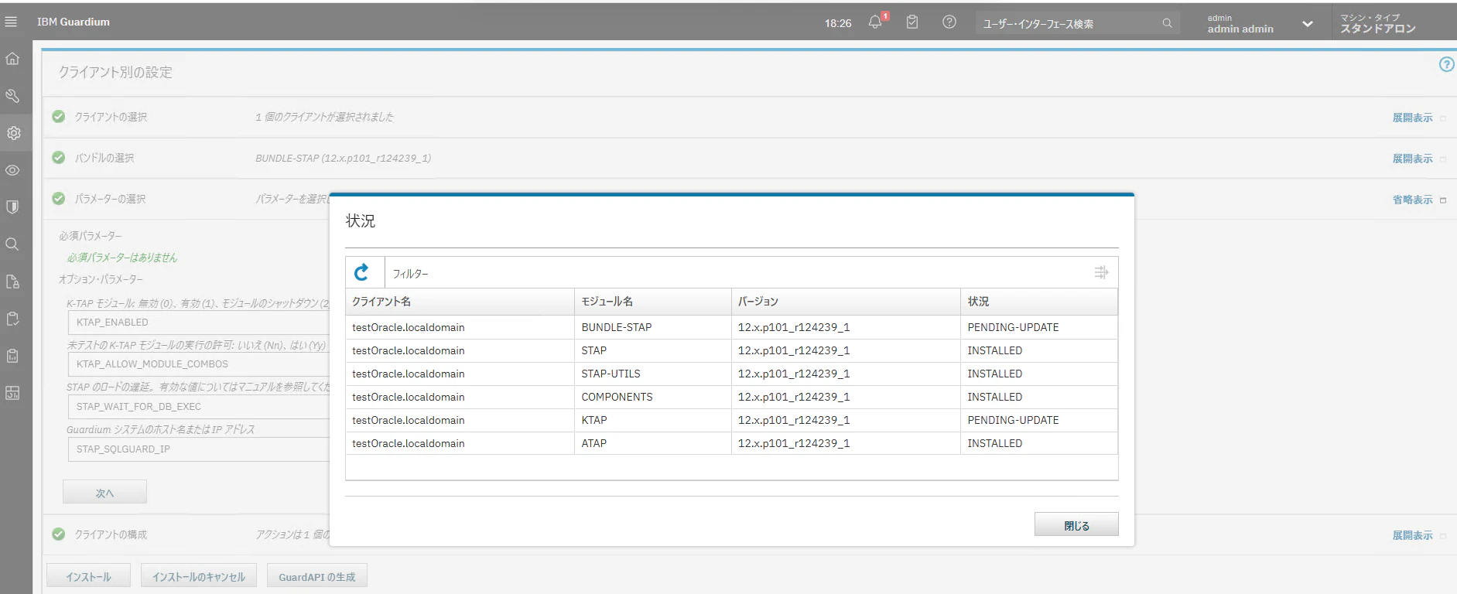Open the hamburger navigation menu
The image size is (1457, 594).
[x=11, y=22]
